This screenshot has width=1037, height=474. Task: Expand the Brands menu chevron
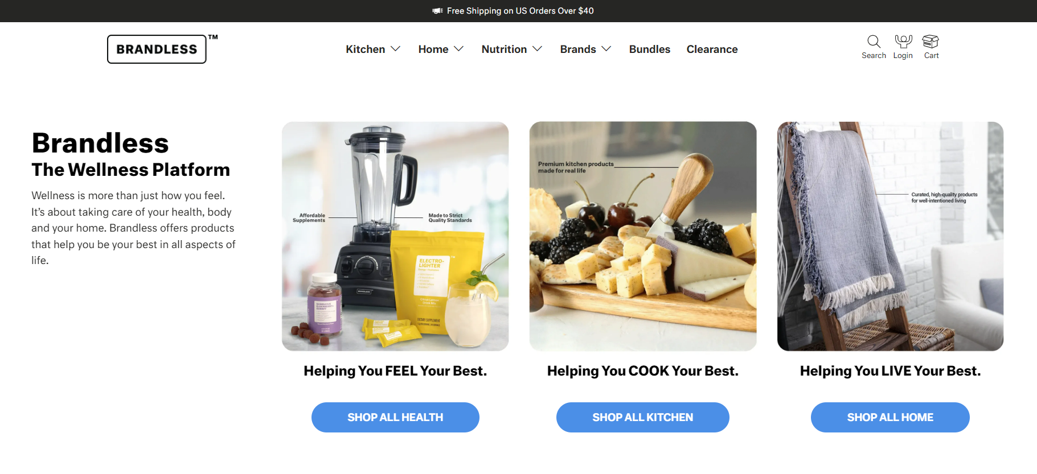pyautogui.click(x=606, y=49)
